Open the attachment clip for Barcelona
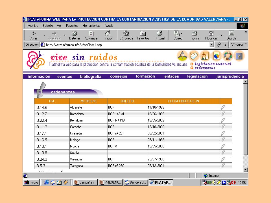Screen dimensions: 271x203 click(223, 114)
